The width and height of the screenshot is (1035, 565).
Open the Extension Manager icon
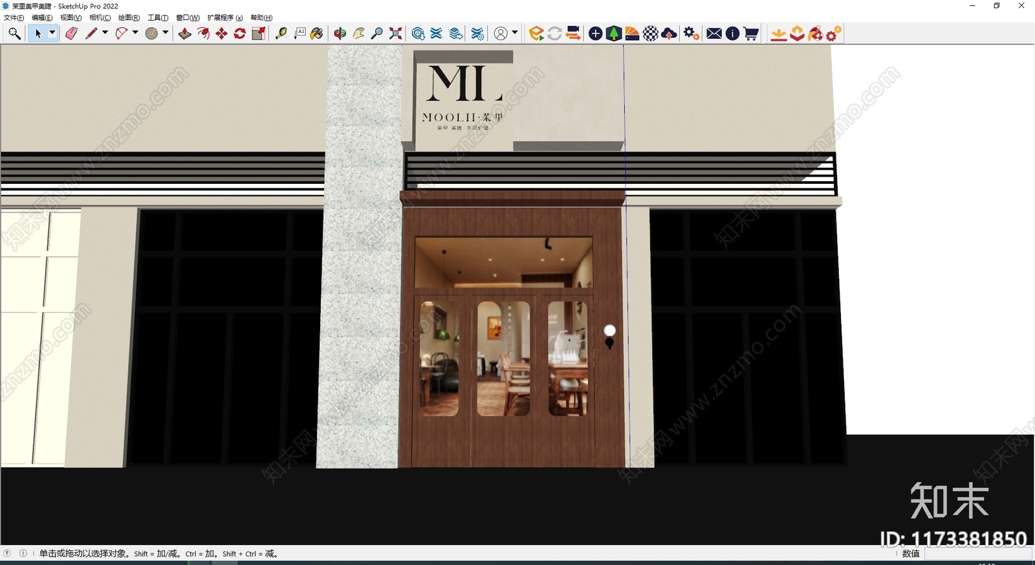477,34
